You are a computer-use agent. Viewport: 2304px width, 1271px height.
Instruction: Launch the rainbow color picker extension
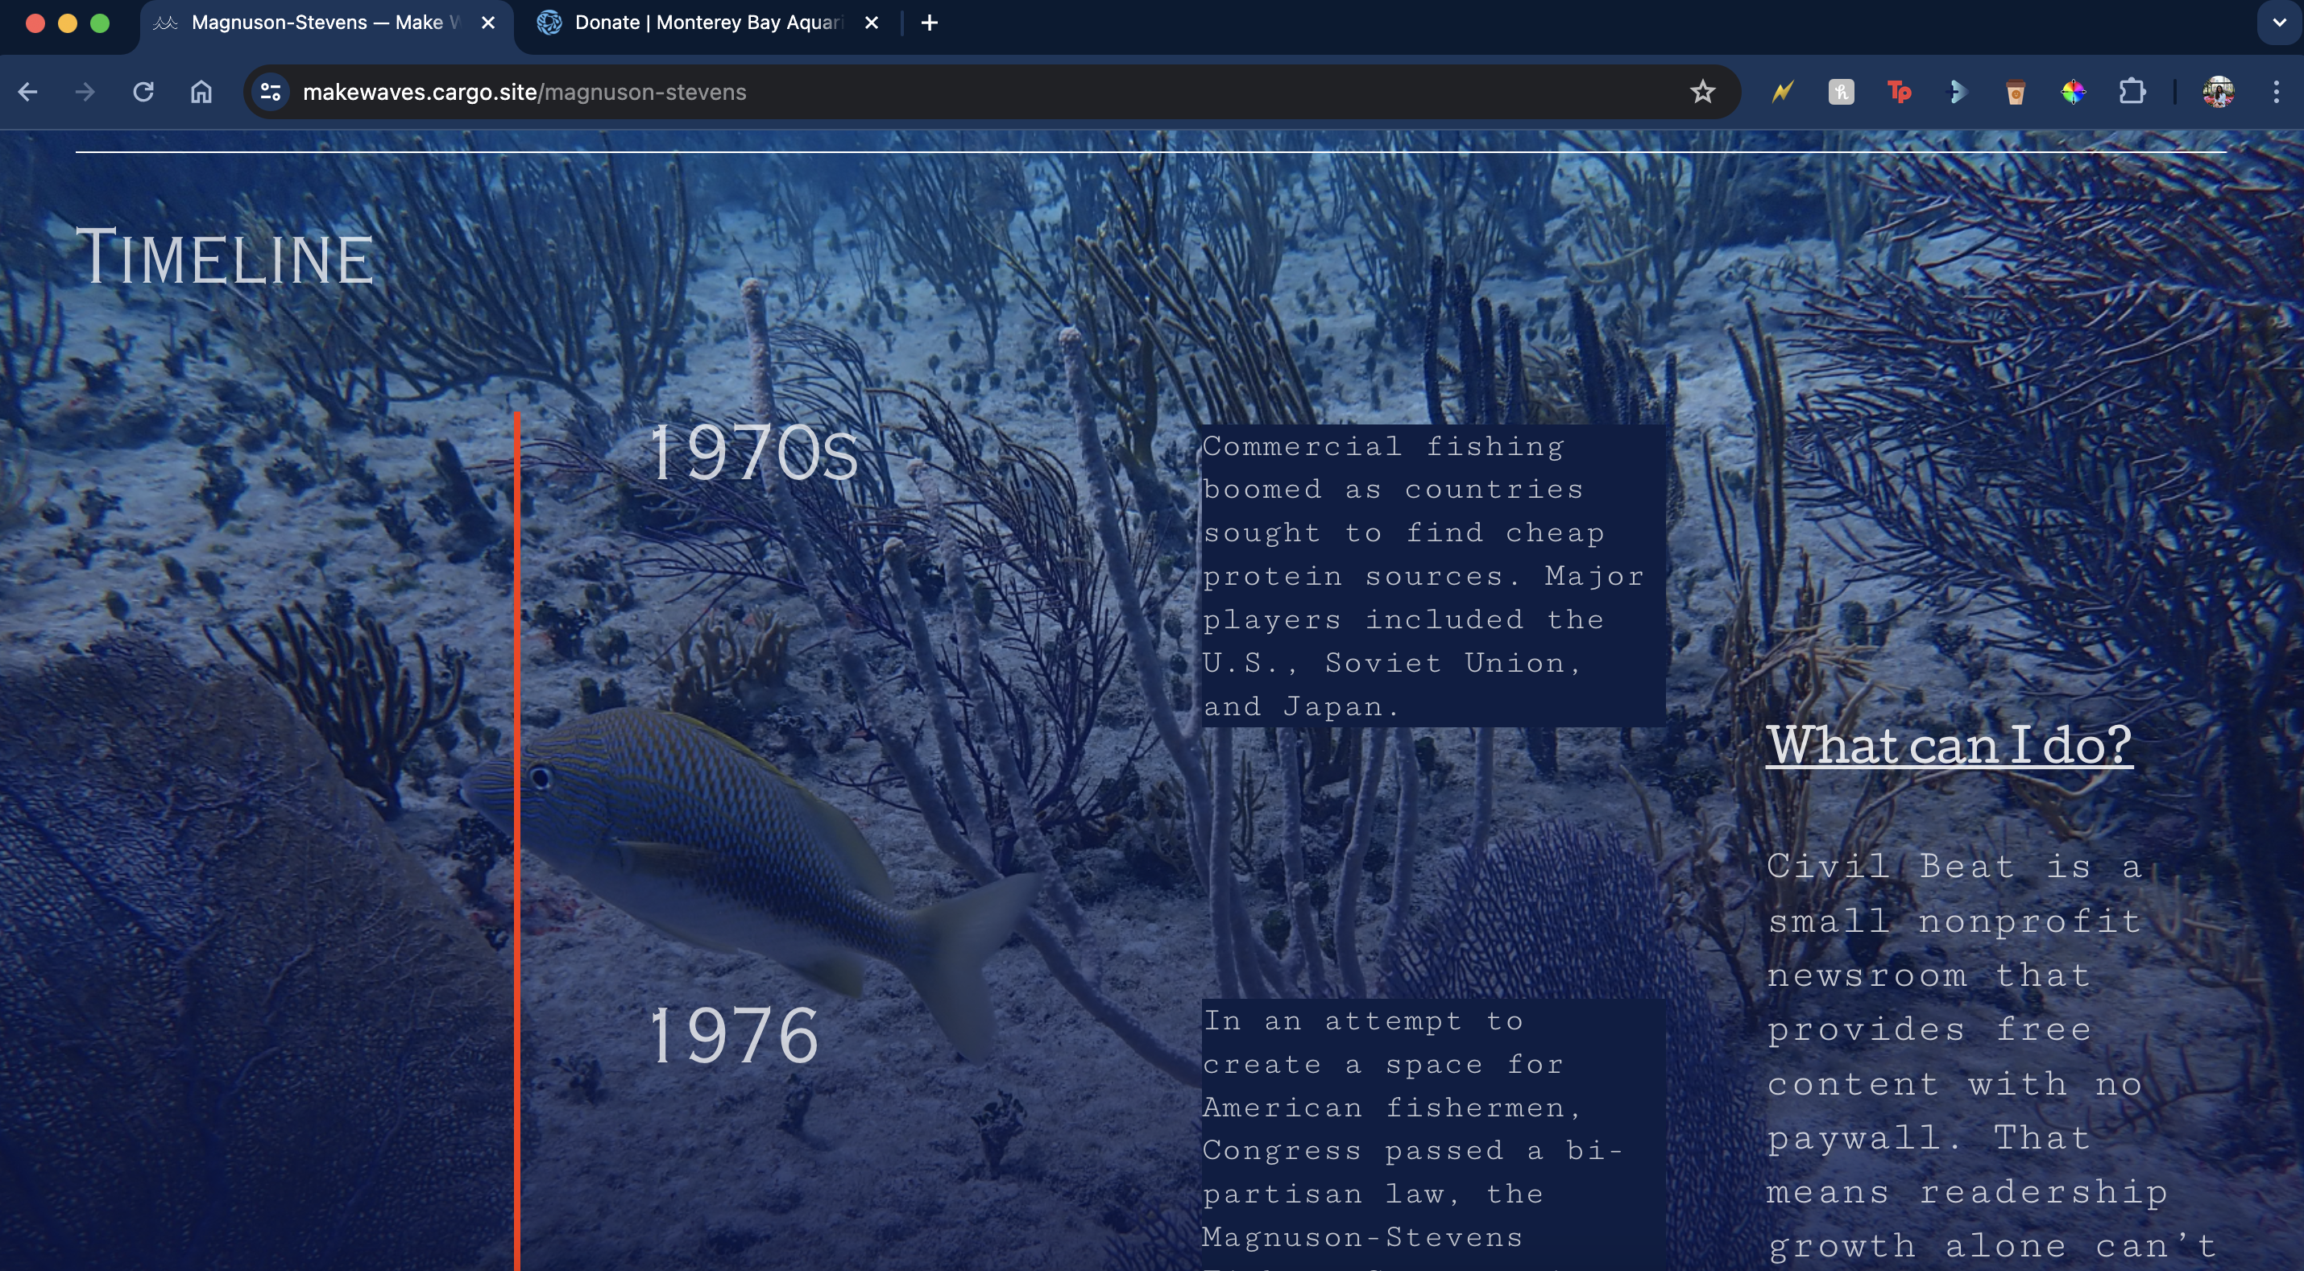[2074, 92]
